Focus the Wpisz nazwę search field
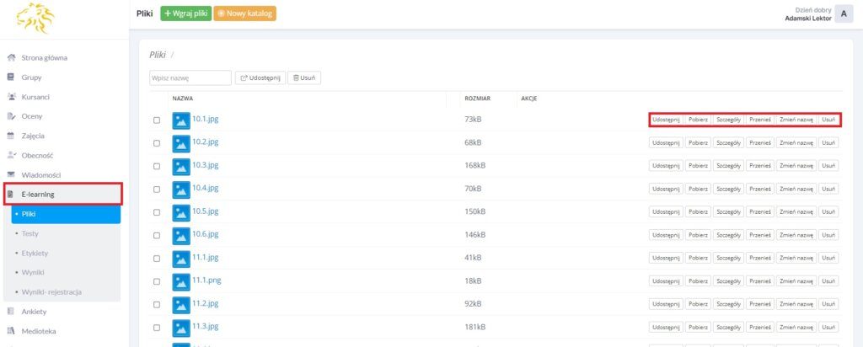 [x=190, y=78]
